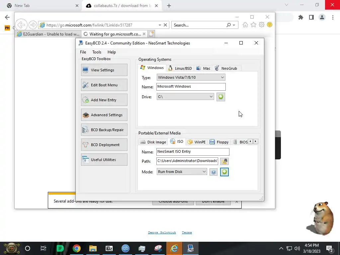Switch to E2Guardian tab in IE
Screen dimensions: 340x255
48,34
